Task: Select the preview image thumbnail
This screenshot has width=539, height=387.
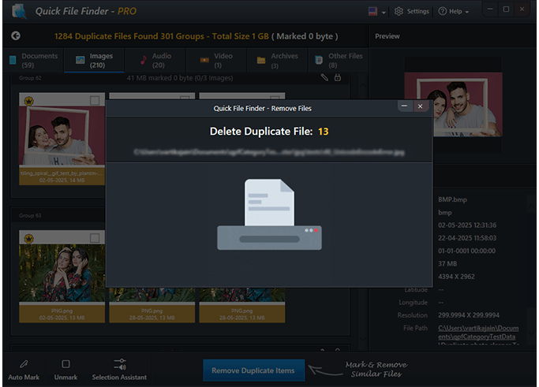Action: click(x=453, y=108)
